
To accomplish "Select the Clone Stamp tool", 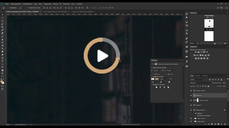I will (3, 39).
